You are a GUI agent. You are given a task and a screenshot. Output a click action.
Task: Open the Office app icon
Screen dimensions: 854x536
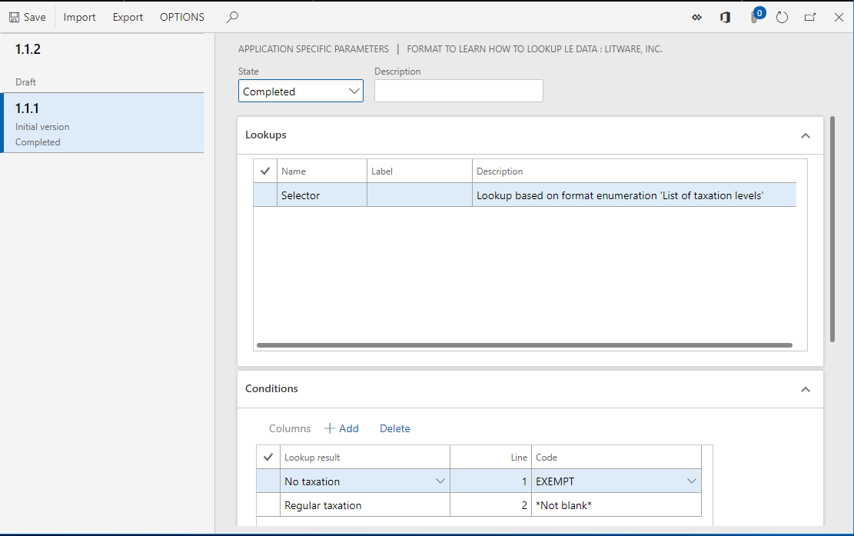(x=725, y=18)
